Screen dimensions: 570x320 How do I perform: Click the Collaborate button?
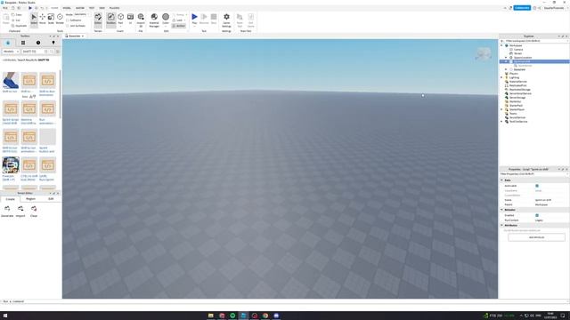pos(522,8)
